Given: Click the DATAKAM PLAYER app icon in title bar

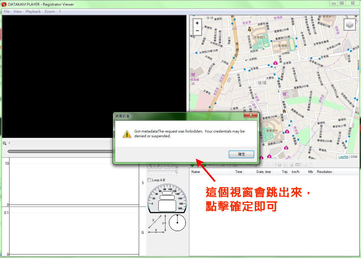Looking at the screenshot, I should [x=4, y=4].
